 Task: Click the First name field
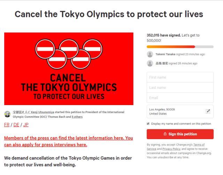pos(180,77)
